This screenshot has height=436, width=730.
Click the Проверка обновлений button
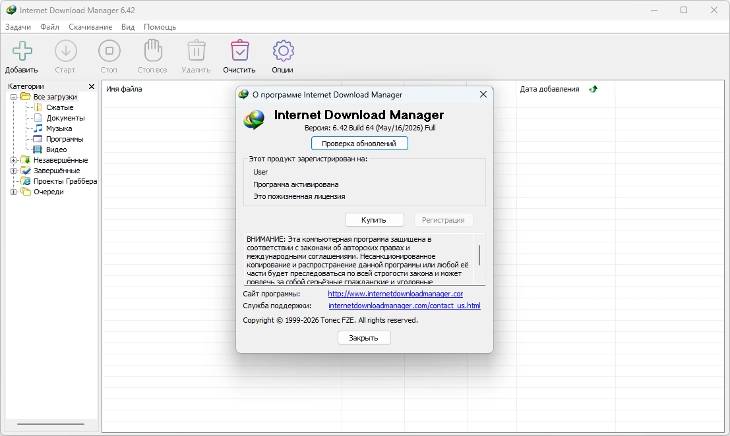(359, 144)
